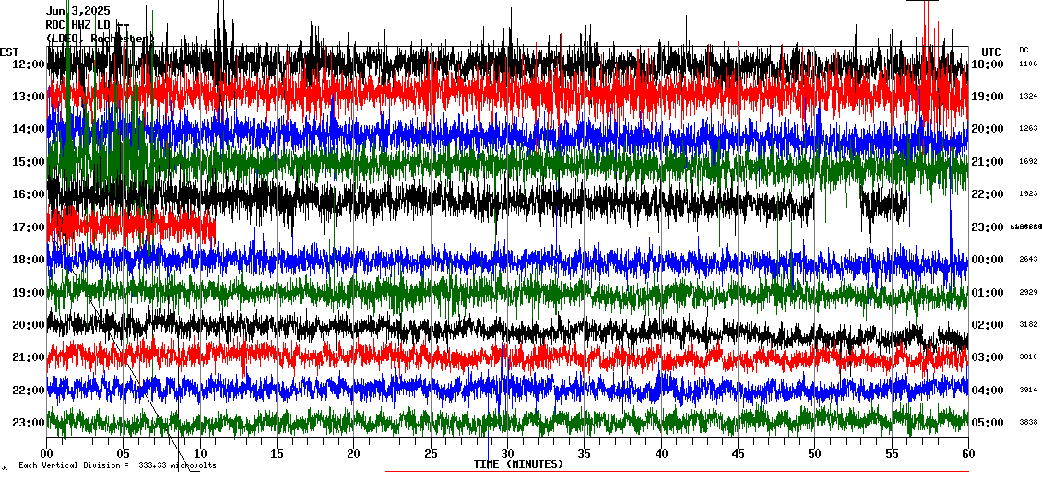Click the EST timezone header label

[x=9, y=52]
